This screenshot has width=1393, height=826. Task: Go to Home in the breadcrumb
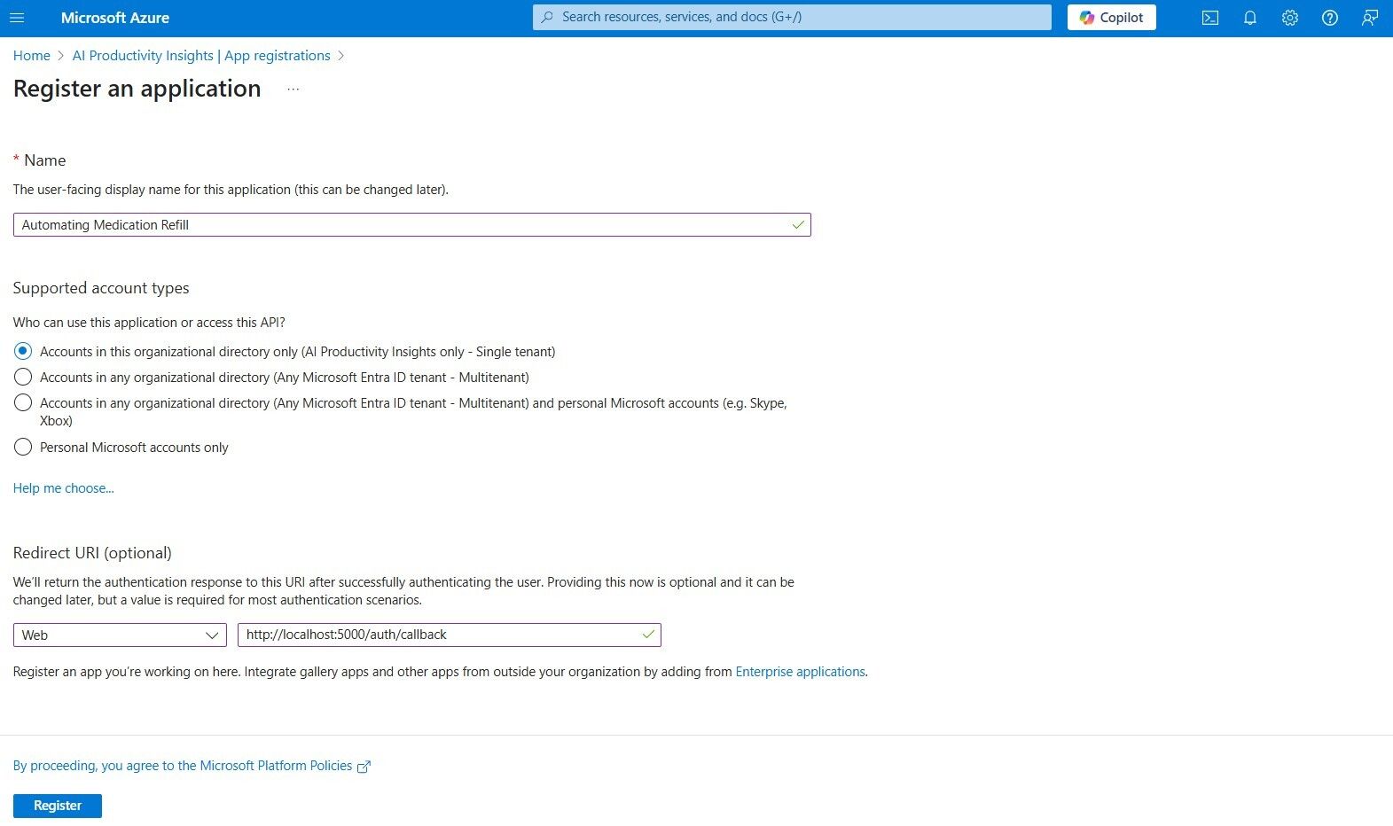(32, 55)
